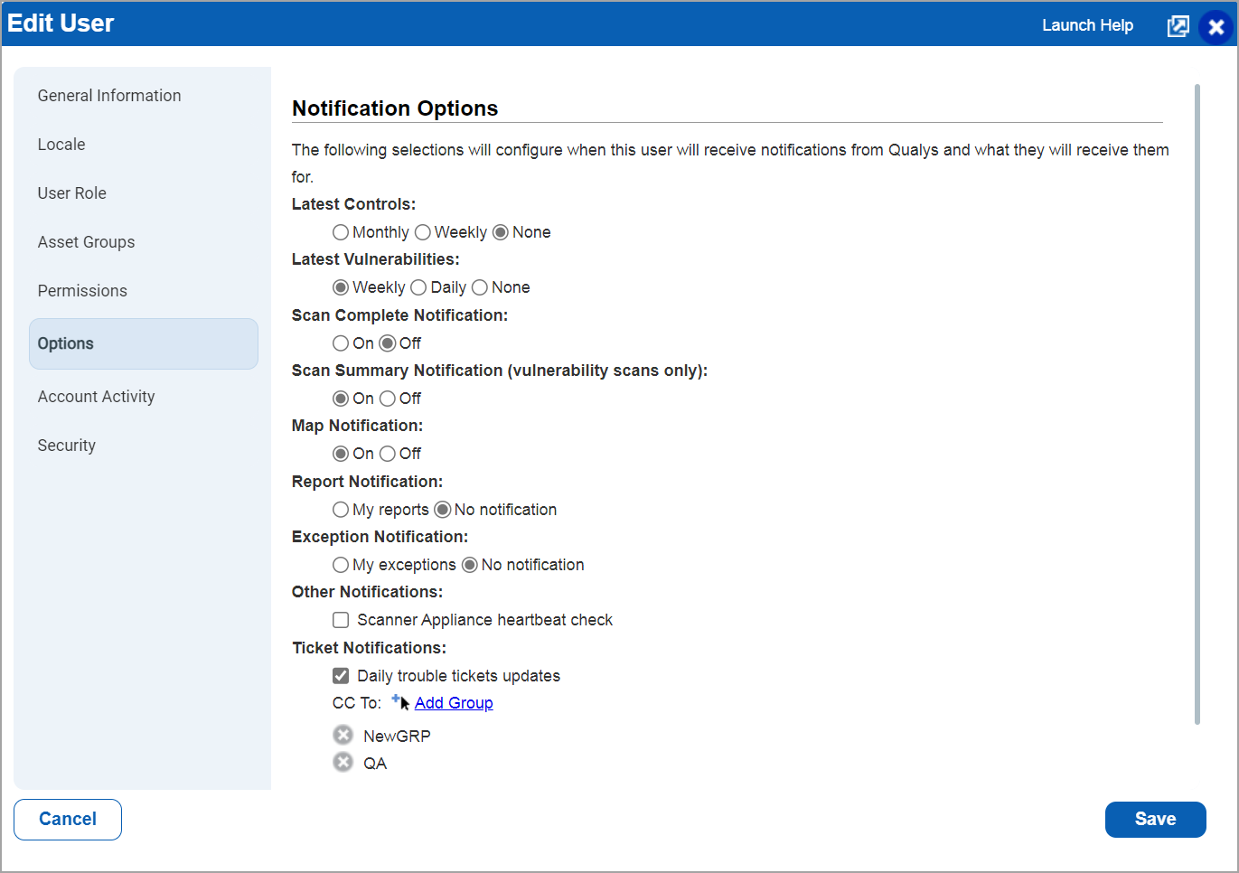
Task: Open Launch Help link
Action: [x=1087, y=25]
